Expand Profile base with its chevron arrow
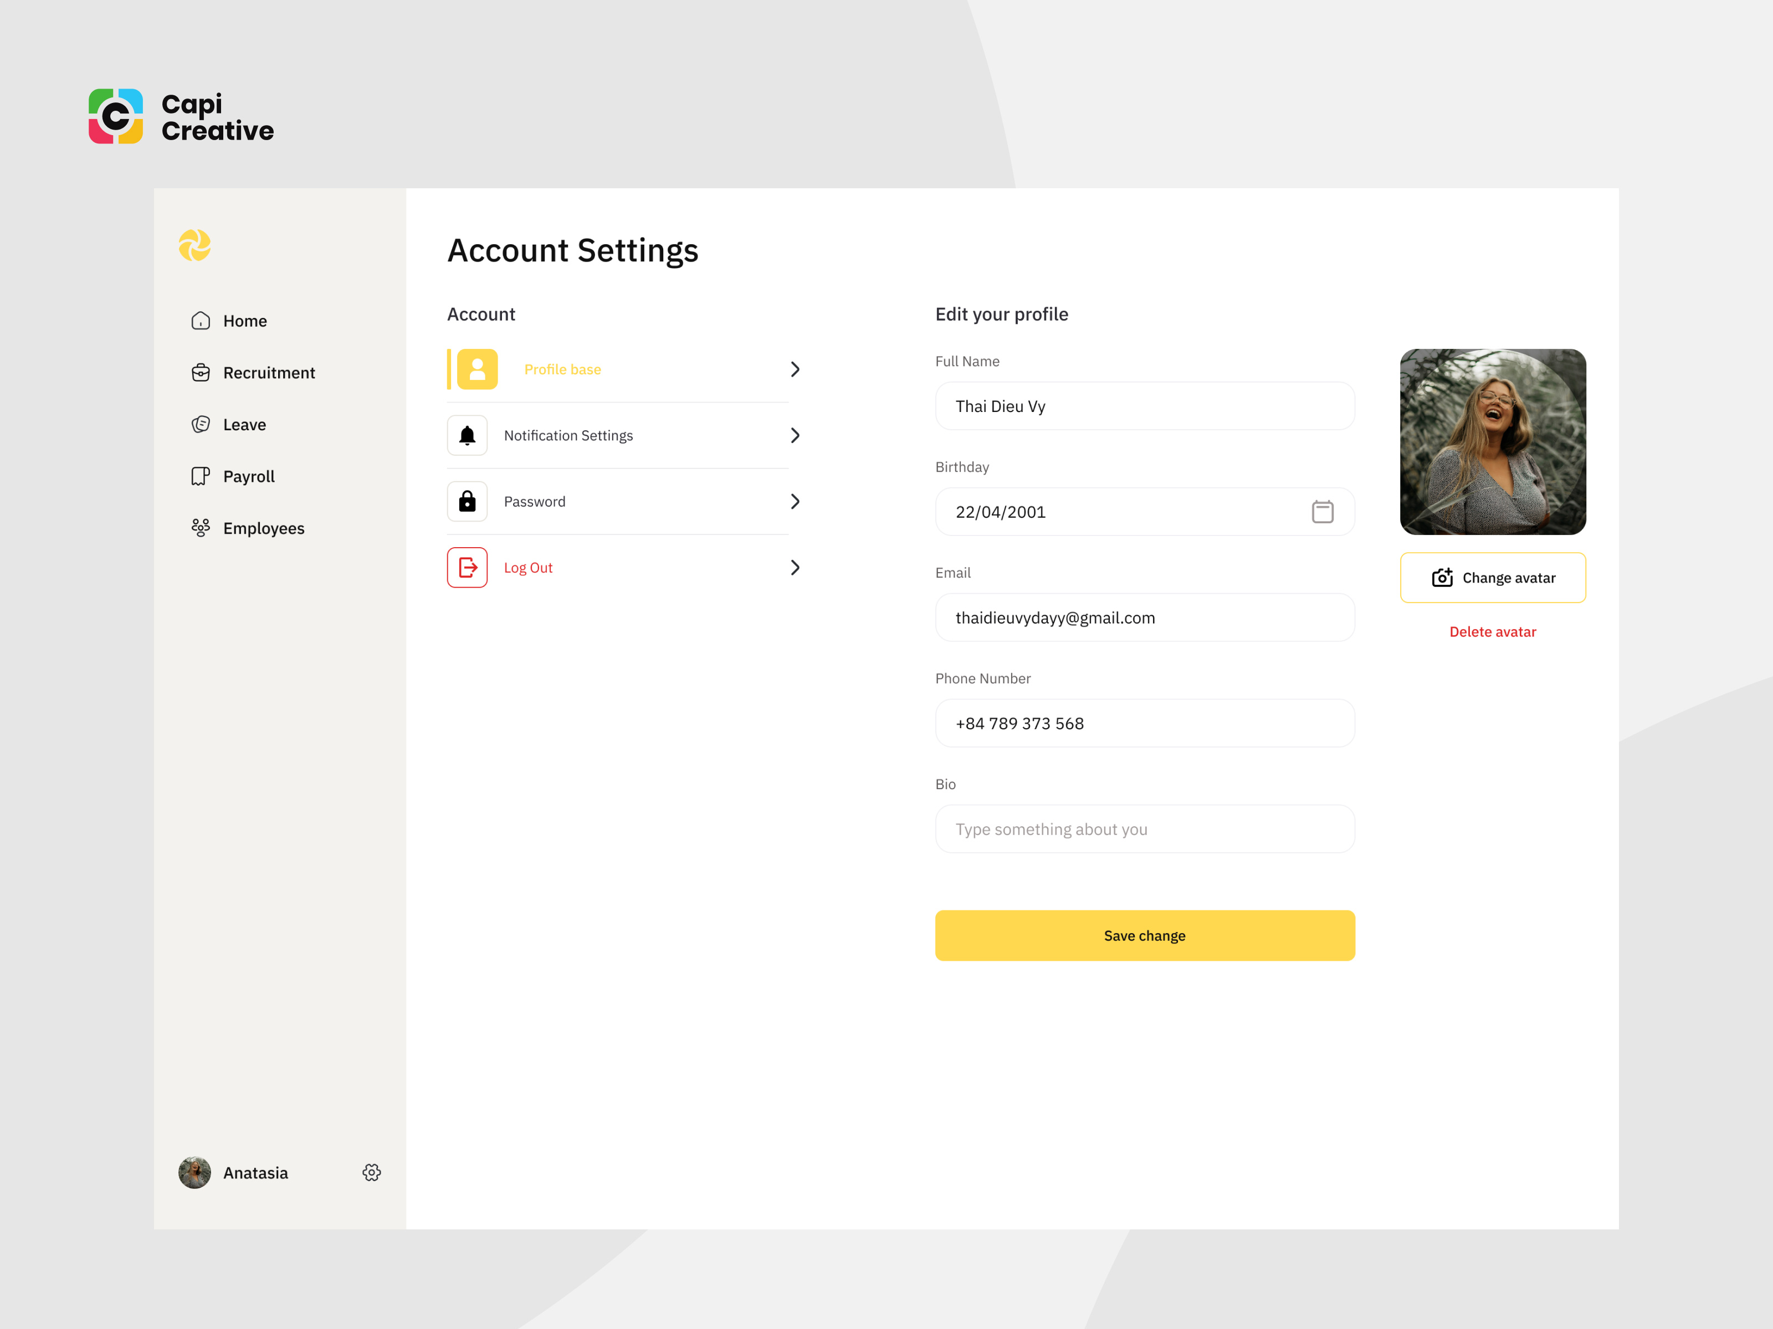This screenshot has height=1329, width=1773. (x=795, y=369)
